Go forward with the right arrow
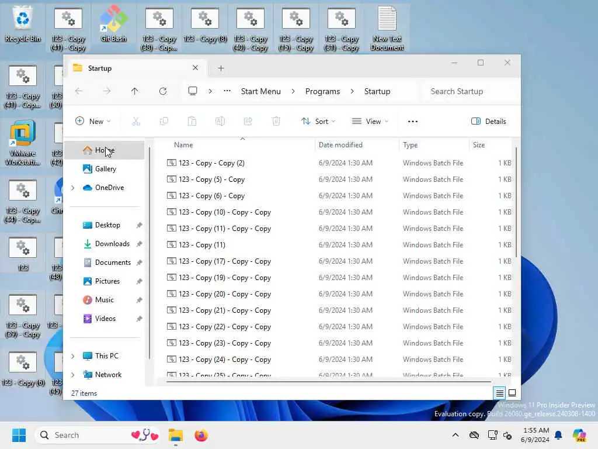The width and height of the screenshot is (598, 449). (x=107, y=91)
